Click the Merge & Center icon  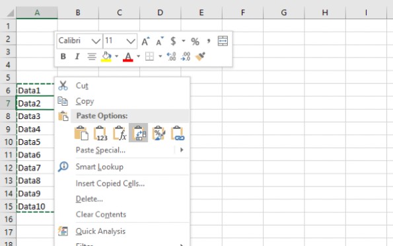[x=223, y=41]
